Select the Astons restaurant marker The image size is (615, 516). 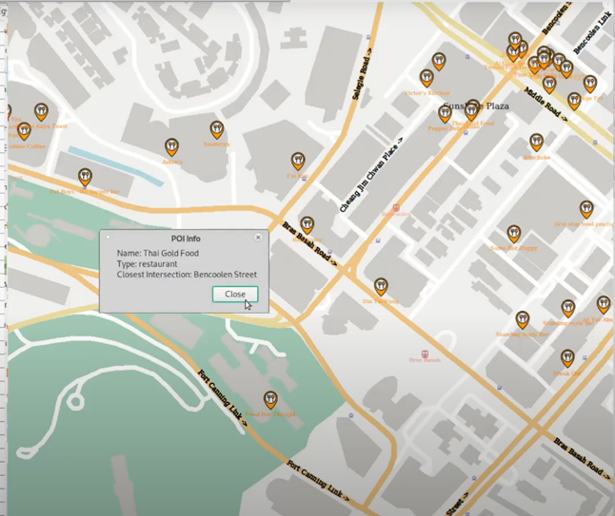[171, 147]
